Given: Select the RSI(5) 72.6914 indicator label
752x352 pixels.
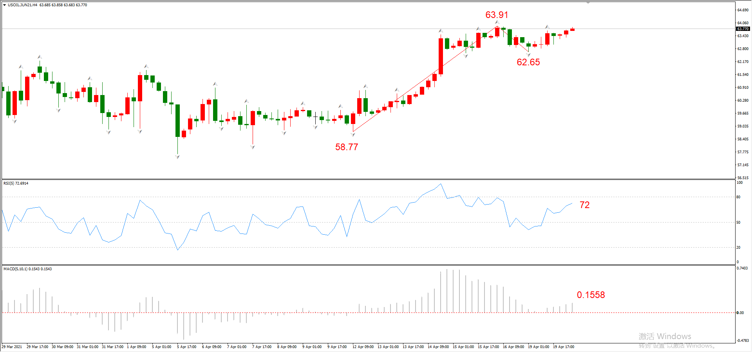Looking at the screenshot, I should point(16,183).
